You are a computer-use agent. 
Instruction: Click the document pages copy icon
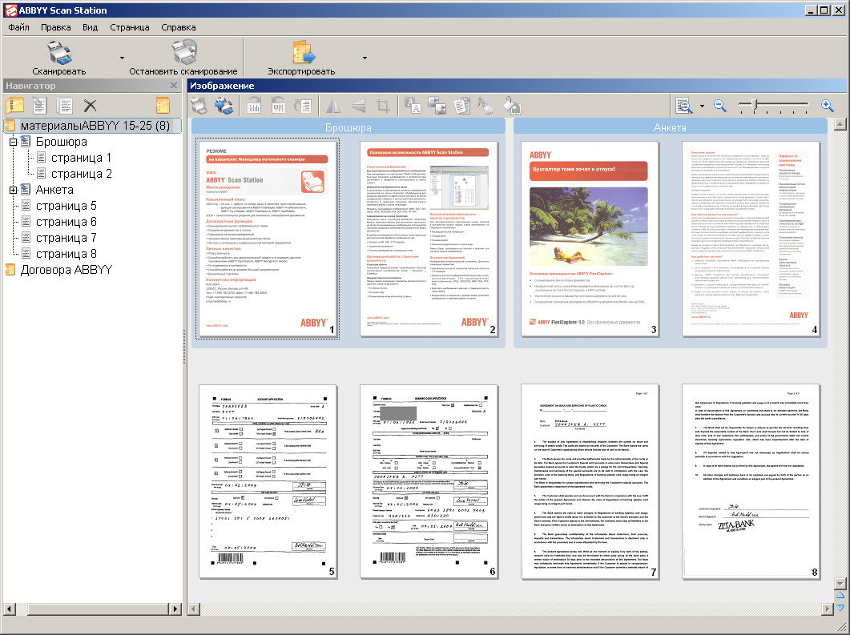click(x=462, y=106)
